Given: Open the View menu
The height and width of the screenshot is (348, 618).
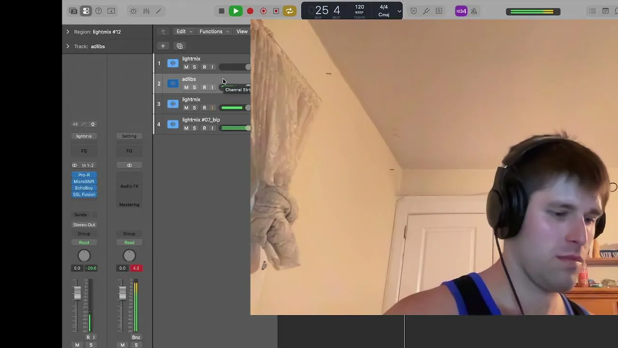Looking at the screenshot, I should 242,31.
